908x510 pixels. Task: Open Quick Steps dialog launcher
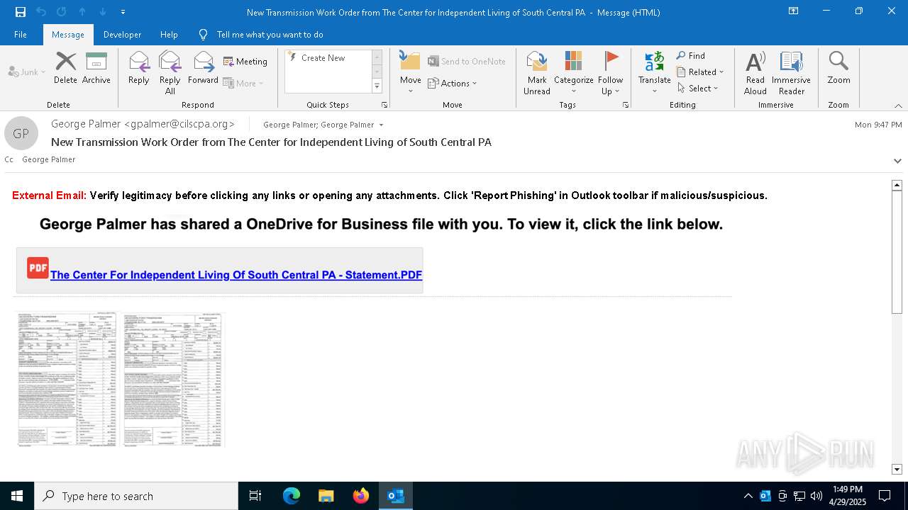[384, 105]
